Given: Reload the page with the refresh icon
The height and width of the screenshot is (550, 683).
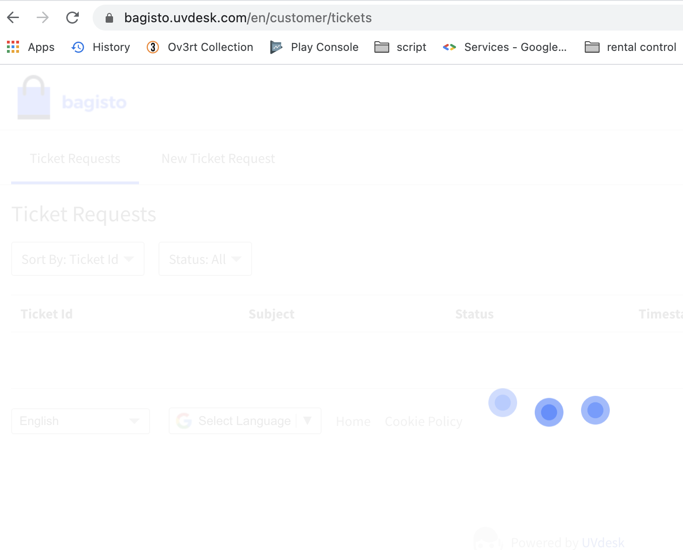Looking at the screenshot, I should coord(72,18).
